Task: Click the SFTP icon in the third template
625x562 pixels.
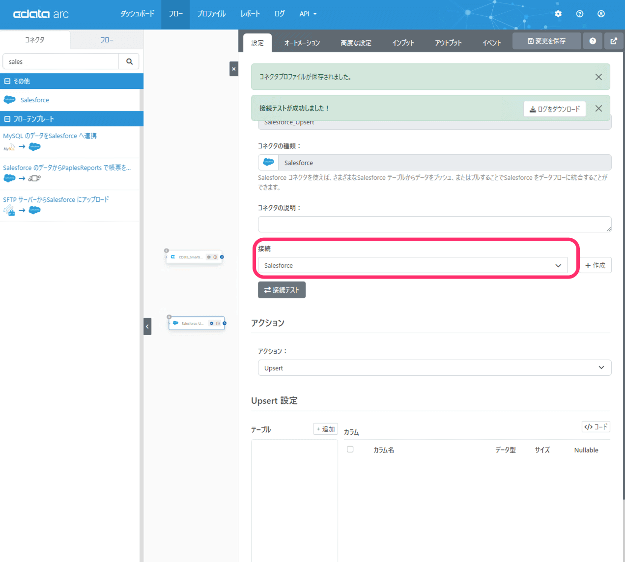Action: point(9,210)
